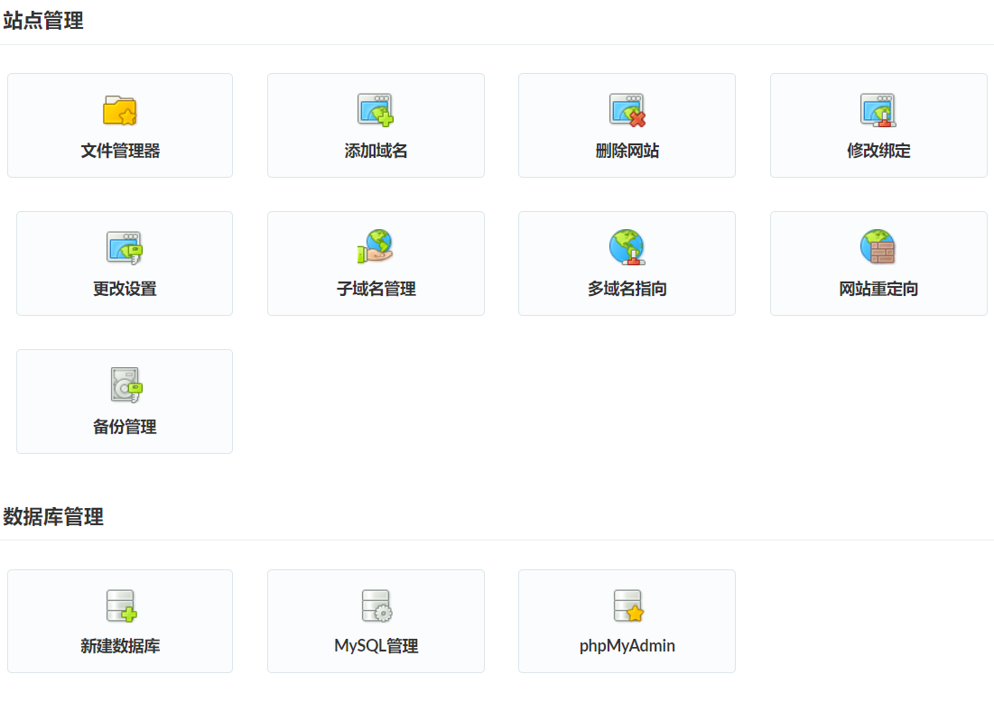
Task: Click the 修改绑定 window icon
Action: (878, 110)
